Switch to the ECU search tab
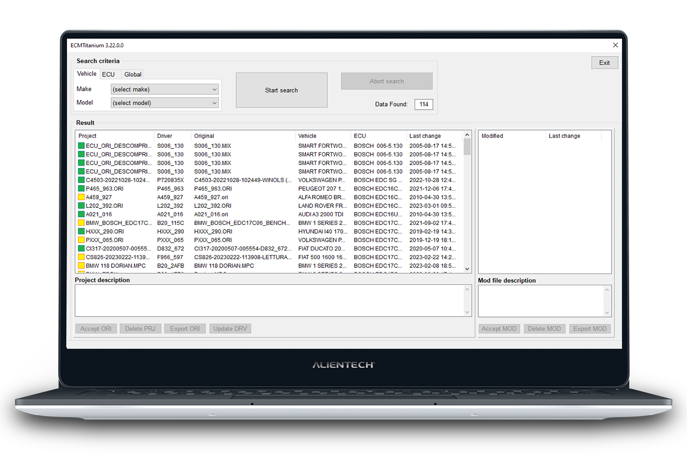 [108, 74]
